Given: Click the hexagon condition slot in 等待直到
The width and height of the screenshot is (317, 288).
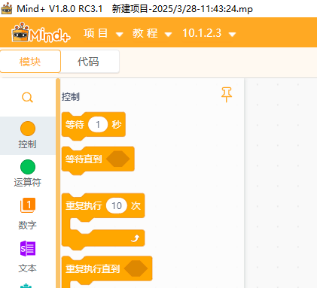Looking at the screenshot, I should 118,159.
